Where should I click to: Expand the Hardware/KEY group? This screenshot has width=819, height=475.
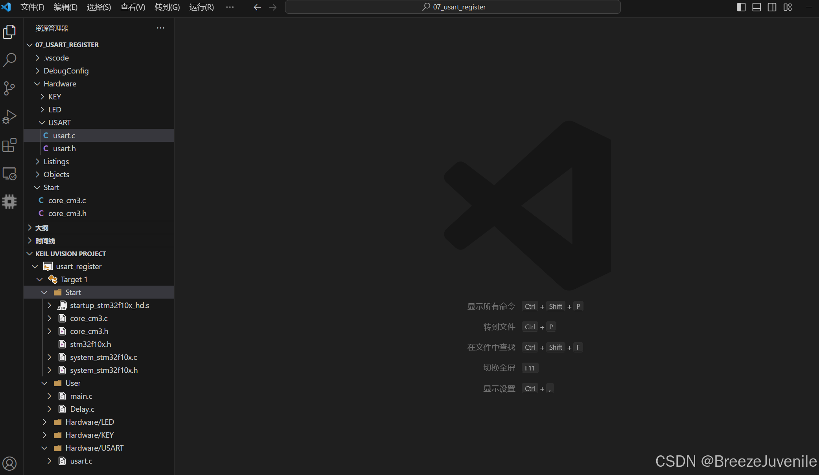pos(44,435)
